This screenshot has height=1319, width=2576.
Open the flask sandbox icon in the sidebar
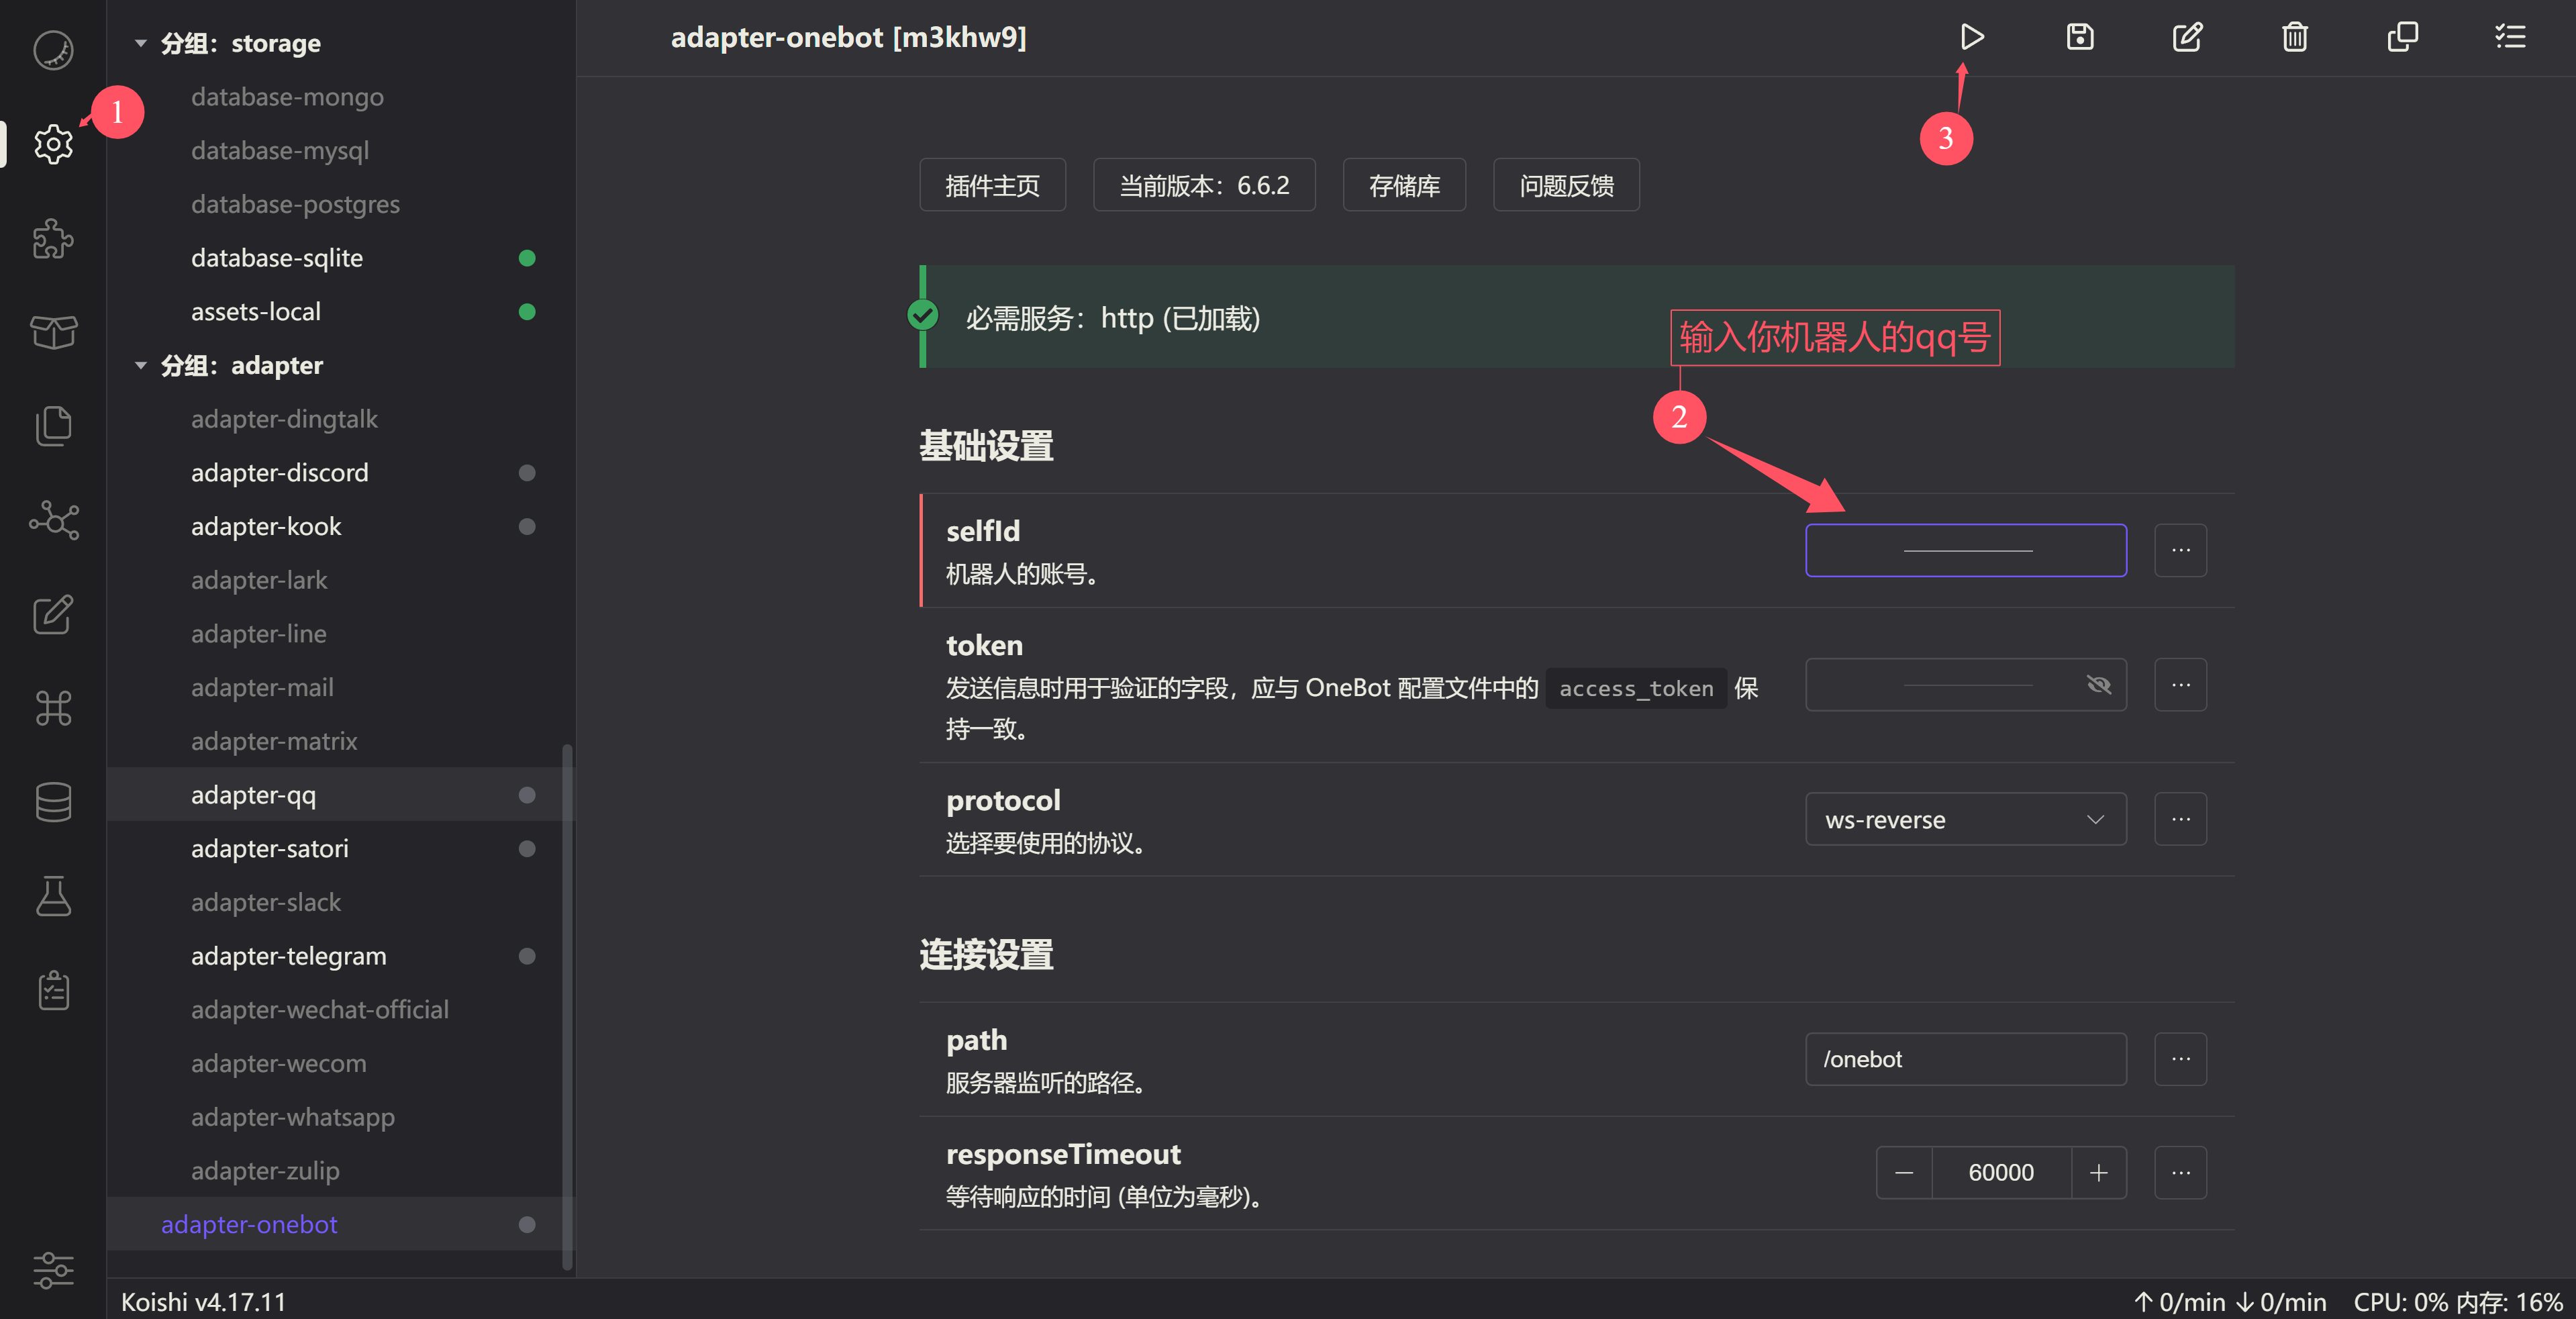point(53,896)
